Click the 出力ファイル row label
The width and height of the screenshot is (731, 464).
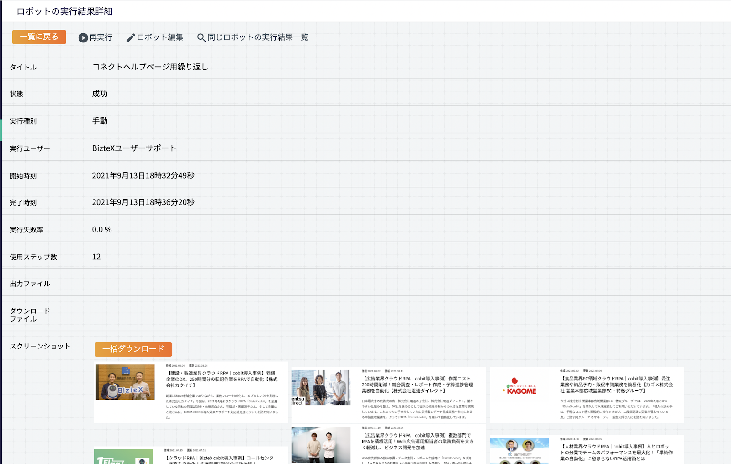(30, 284)
